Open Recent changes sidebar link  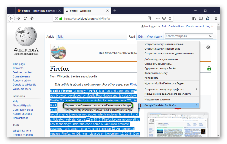[x=22, y=114]
